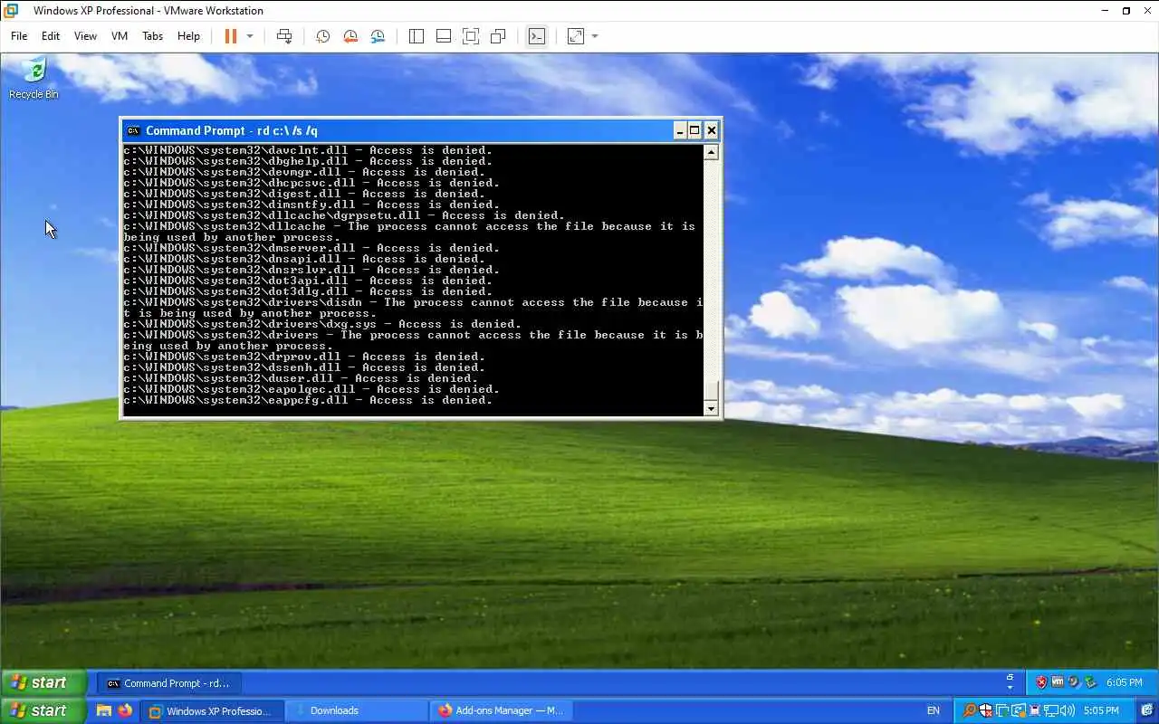Click the host magnifier tray icon

(x=969, y=710)
